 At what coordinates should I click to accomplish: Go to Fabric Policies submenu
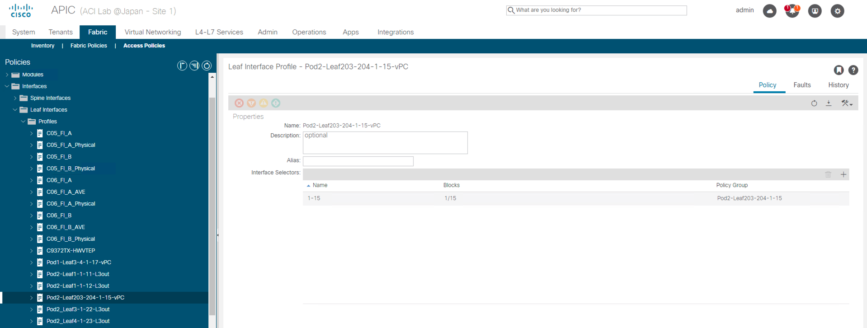[x=89, y=46]
